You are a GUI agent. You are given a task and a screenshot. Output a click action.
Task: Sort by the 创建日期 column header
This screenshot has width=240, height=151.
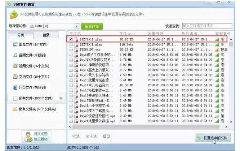tap(155, 34)
